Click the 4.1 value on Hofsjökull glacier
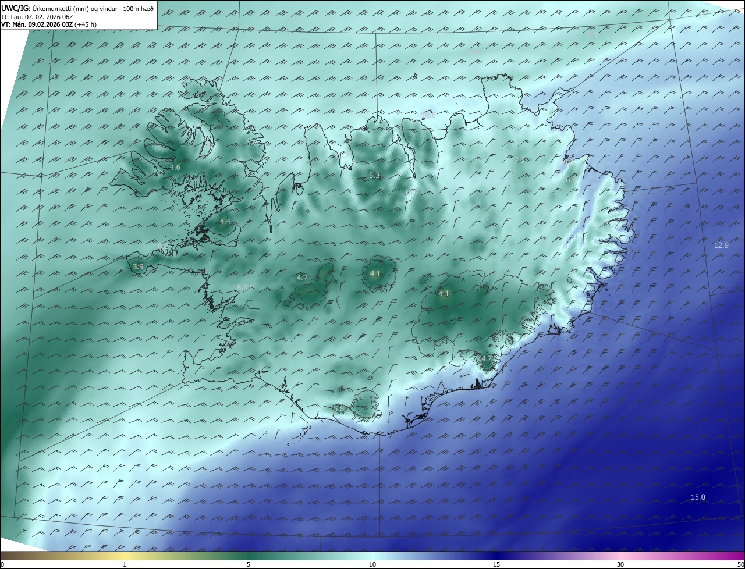The image size is (745, 569). click(375, 274)
